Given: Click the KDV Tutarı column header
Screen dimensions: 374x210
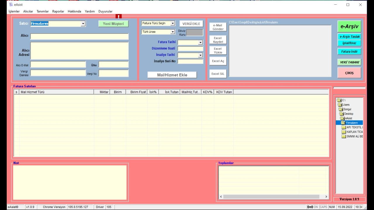Looking at the screenshot, I should tap(224, 92).
